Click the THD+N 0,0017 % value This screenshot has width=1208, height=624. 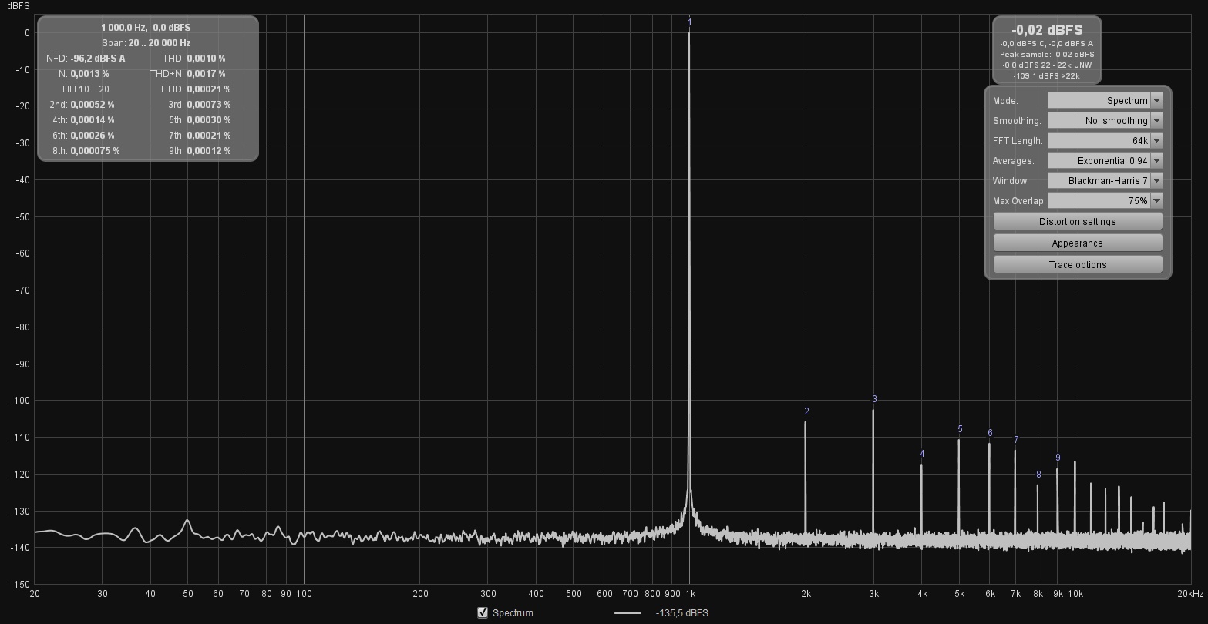coord(206,74)
